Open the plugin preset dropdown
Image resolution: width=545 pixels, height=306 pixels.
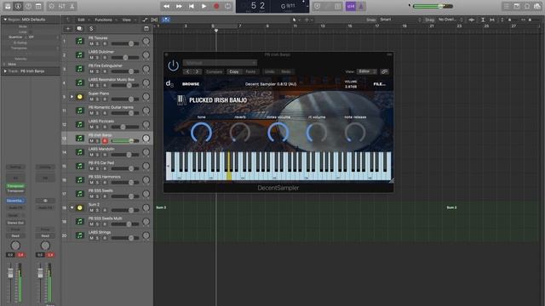(x=220, y=63)
